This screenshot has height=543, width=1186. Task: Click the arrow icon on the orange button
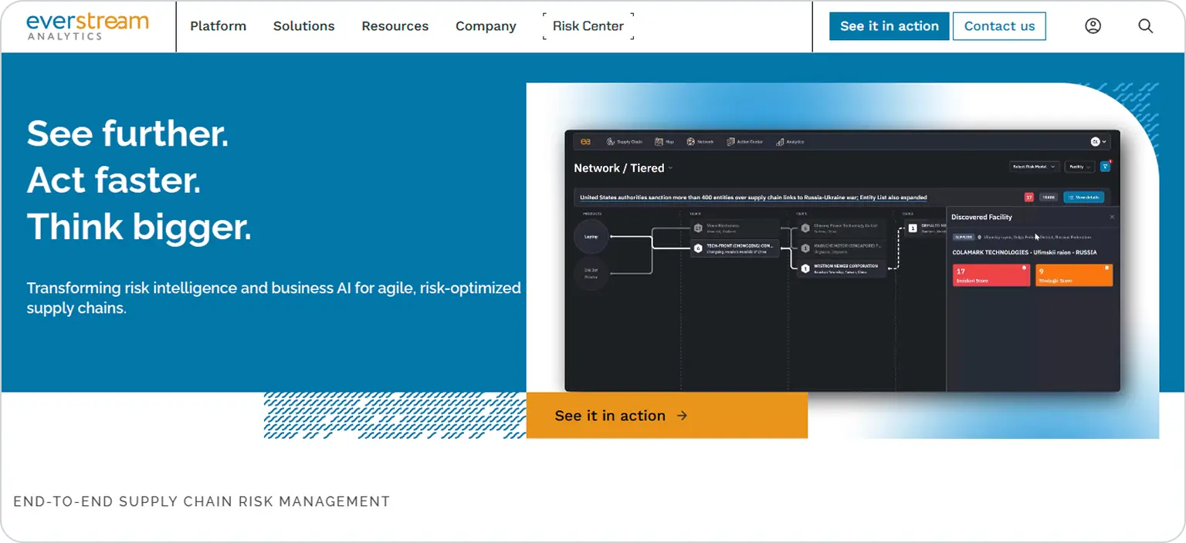click(682, 416)
